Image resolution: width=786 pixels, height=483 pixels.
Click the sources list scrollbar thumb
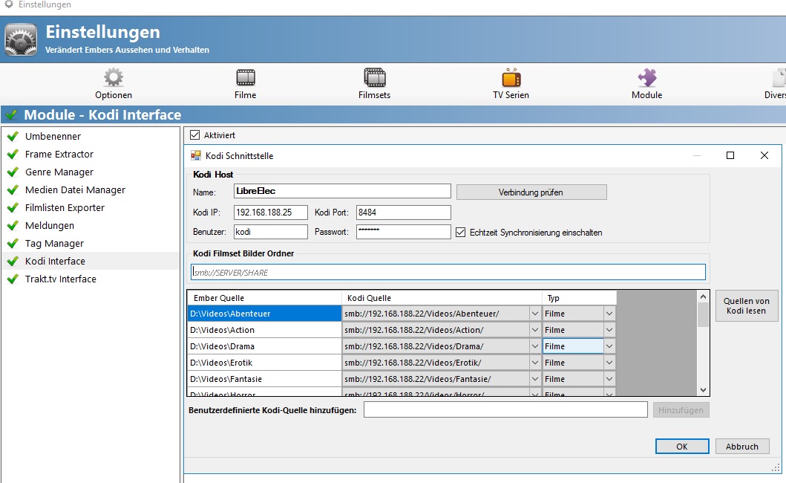click(x=704, y=315)
